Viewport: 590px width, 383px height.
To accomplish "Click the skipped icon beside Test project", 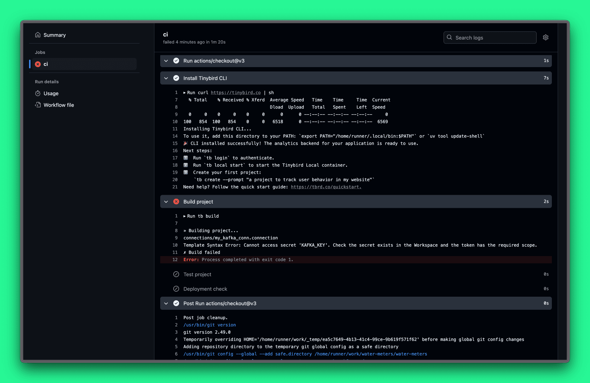I will point(176,274).
